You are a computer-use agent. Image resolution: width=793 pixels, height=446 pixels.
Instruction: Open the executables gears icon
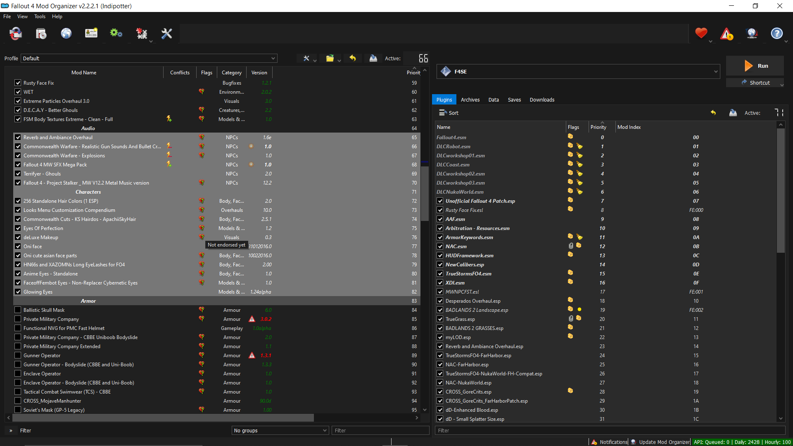pos(116,33)
